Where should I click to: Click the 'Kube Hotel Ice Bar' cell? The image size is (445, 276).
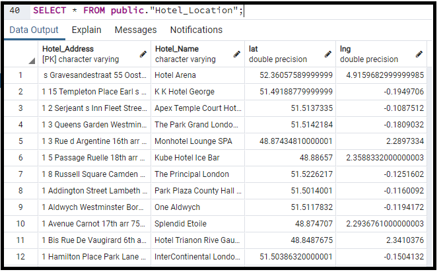pyautogui.click(x=198, y=158)
